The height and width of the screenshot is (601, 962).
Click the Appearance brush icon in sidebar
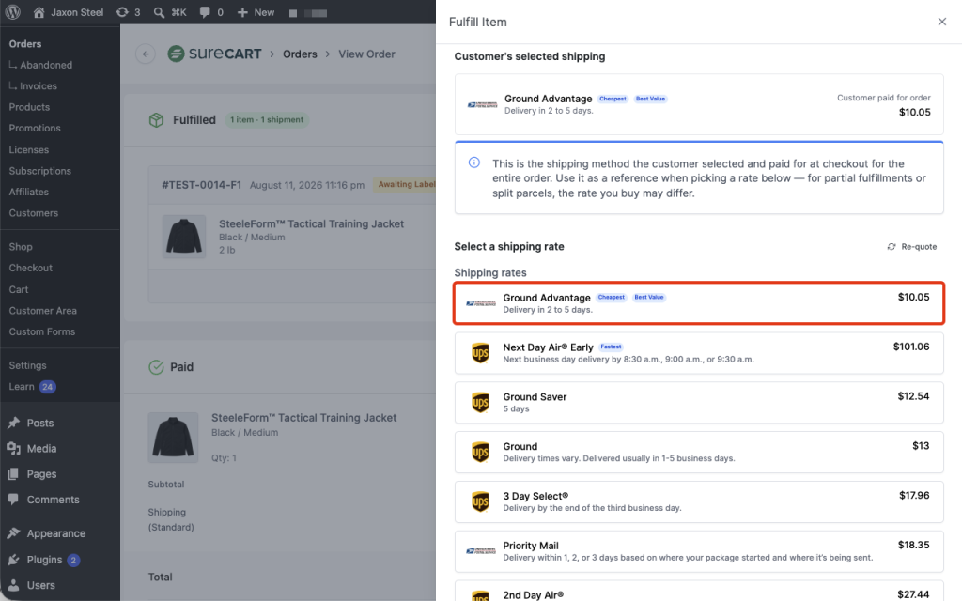pyautogui.click(x=13, y=533)
